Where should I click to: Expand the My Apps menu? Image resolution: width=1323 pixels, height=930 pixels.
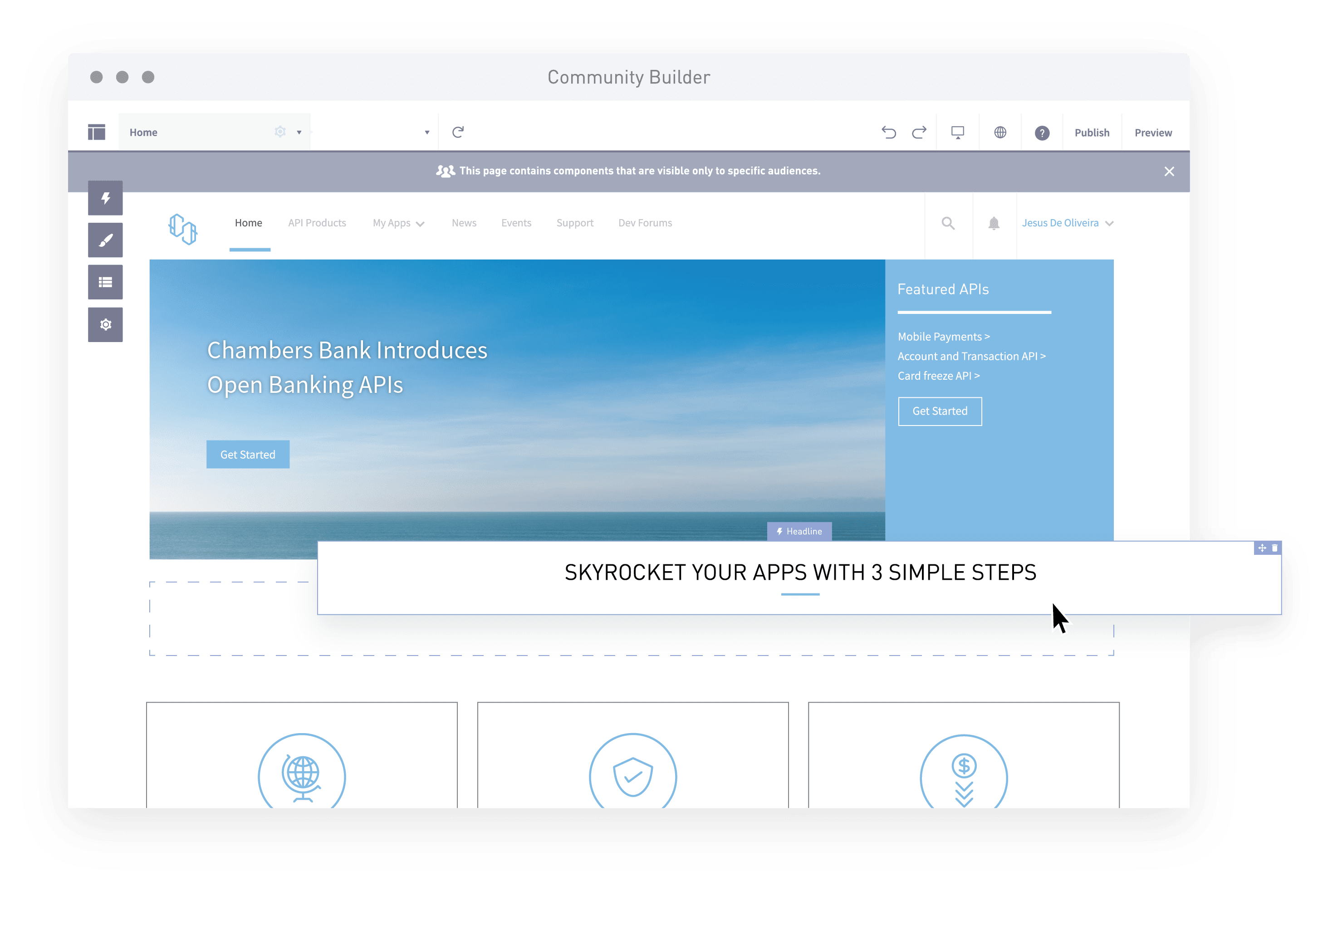pyautogui.click(x=398, y=223)
